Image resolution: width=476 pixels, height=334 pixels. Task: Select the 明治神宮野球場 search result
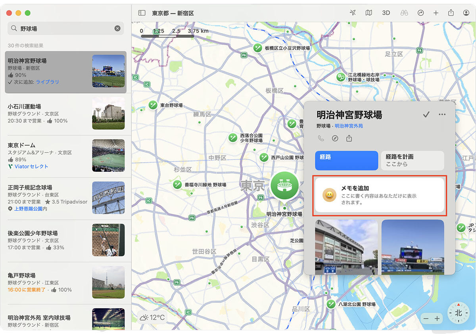click(x=66, y=72)
